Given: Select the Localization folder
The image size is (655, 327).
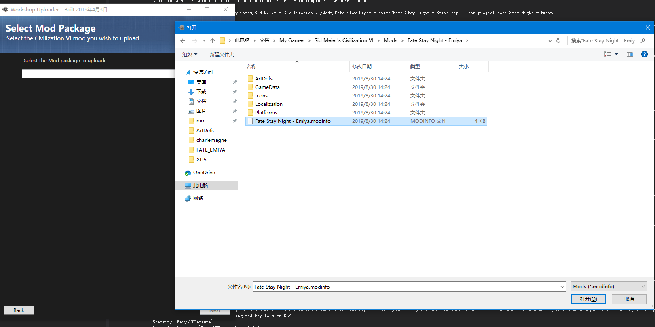Looking at the screenshot, I should point(269,104).
